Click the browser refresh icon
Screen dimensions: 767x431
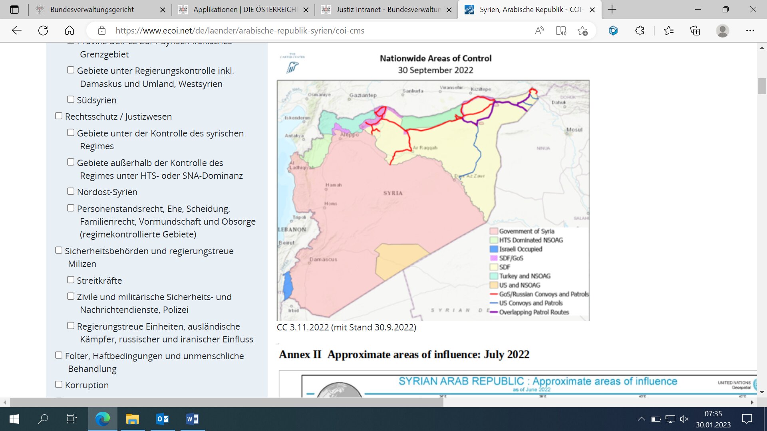(43, 30)
